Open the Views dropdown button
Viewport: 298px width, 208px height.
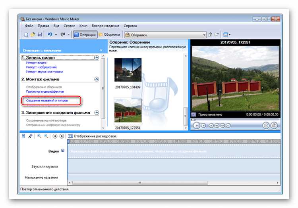[x=227, y=35]
